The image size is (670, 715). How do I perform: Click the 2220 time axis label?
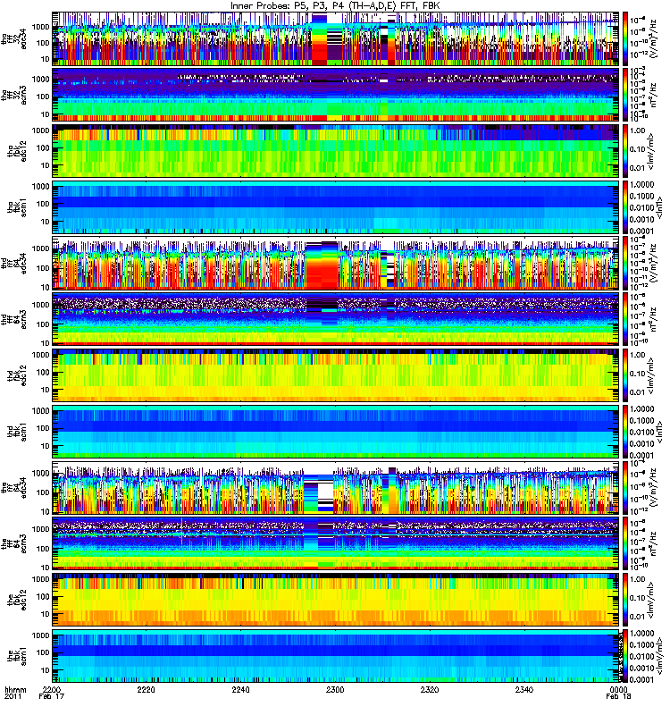146,689
